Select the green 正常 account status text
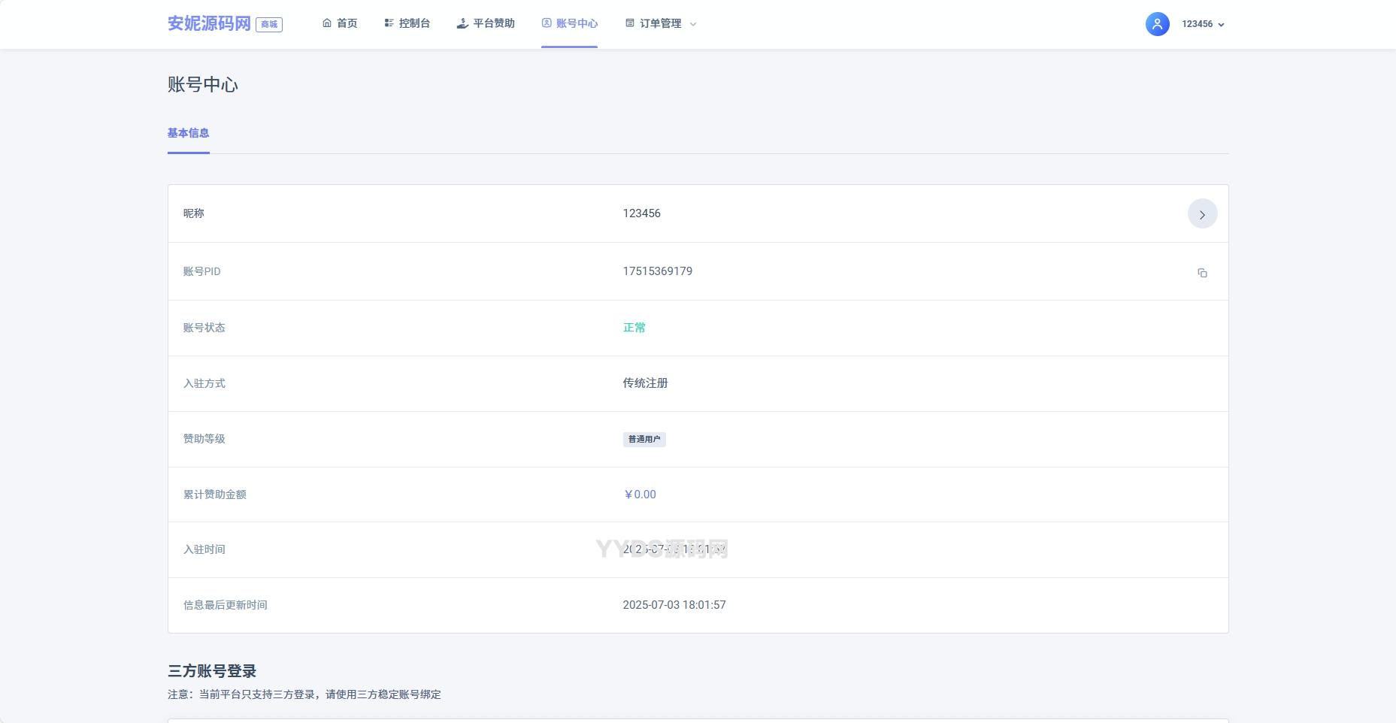1396x723 pixels. coord(634,328)
